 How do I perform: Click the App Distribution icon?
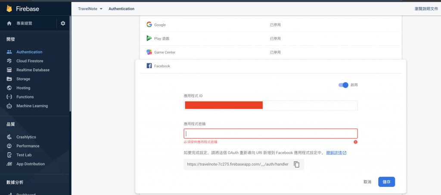coord(9,164)
